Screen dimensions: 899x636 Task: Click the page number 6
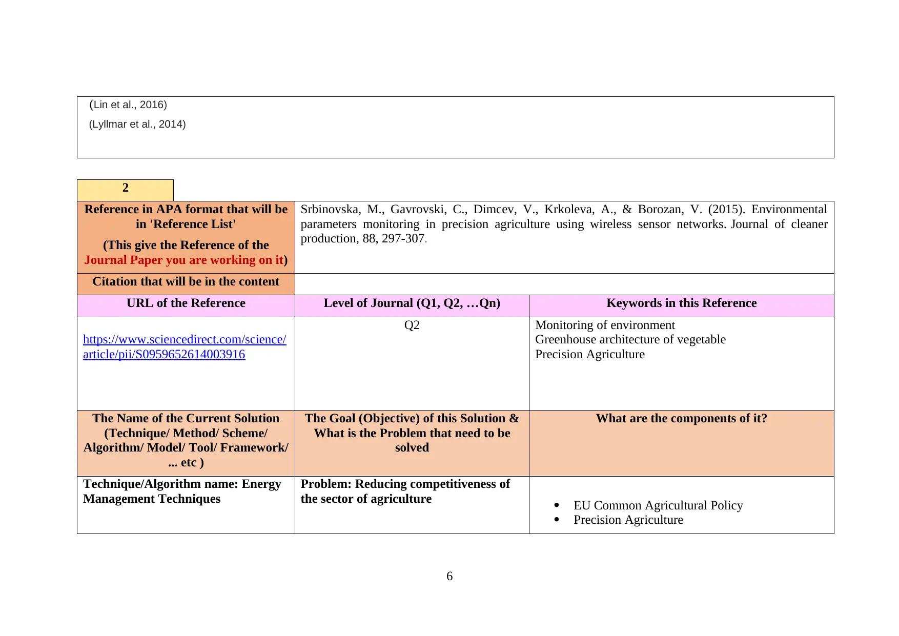pos(449,577)
